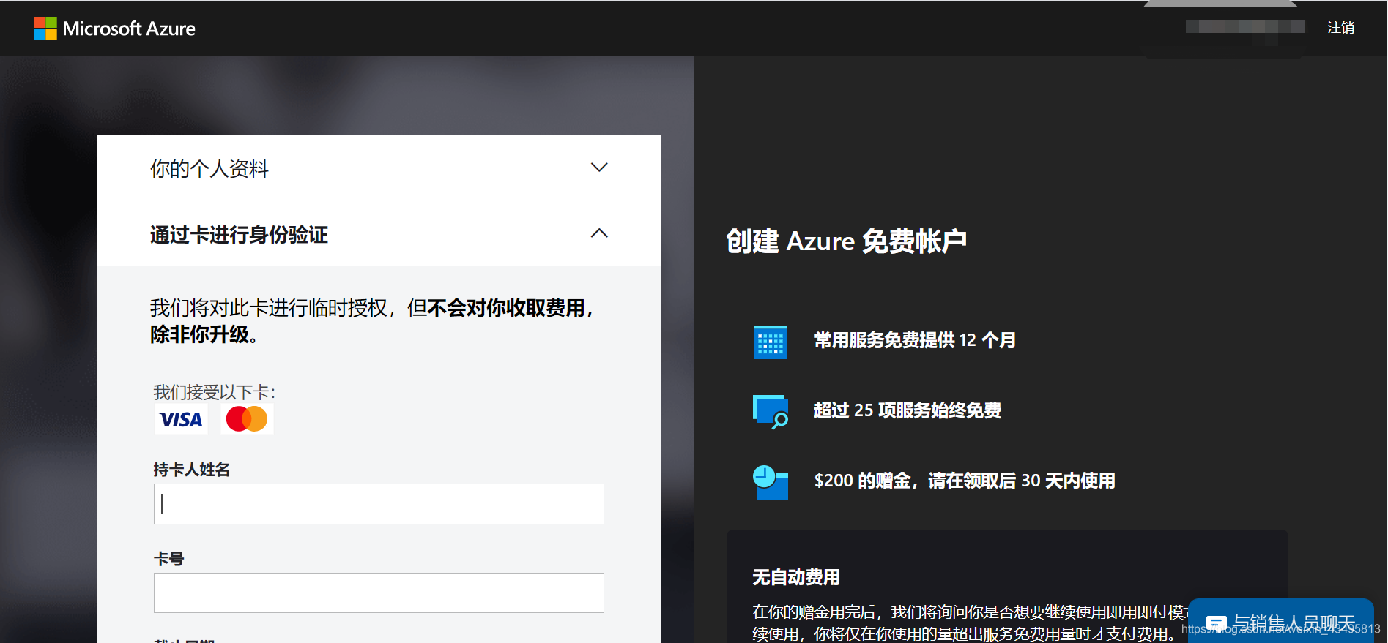Focus the 卡号 input field
1388x643 pixels.
379,593
